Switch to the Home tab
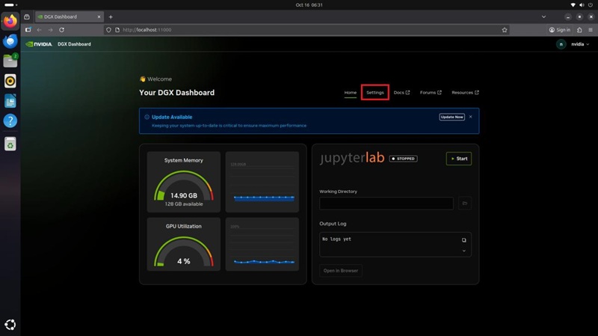 pos(351,92)
